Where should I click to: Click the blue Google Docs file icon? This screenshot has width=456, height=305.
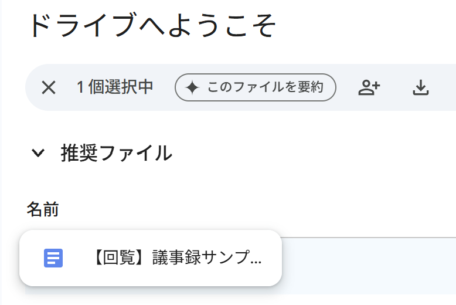(x=53, y=258)
